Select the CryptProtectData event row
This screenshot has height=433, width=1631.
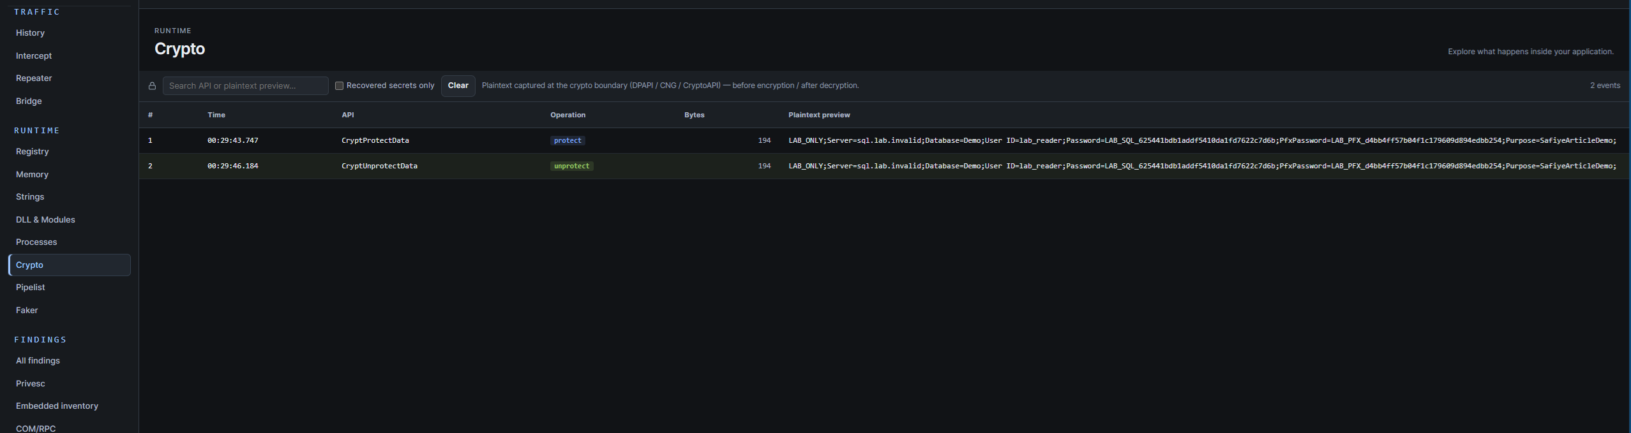[x=885, y=140]
